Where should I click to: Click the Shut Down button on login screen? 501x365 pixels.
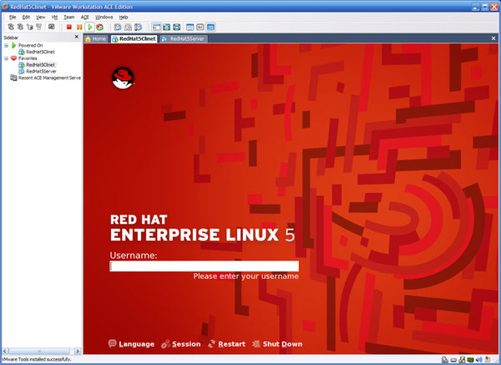(x=277, y=344)
